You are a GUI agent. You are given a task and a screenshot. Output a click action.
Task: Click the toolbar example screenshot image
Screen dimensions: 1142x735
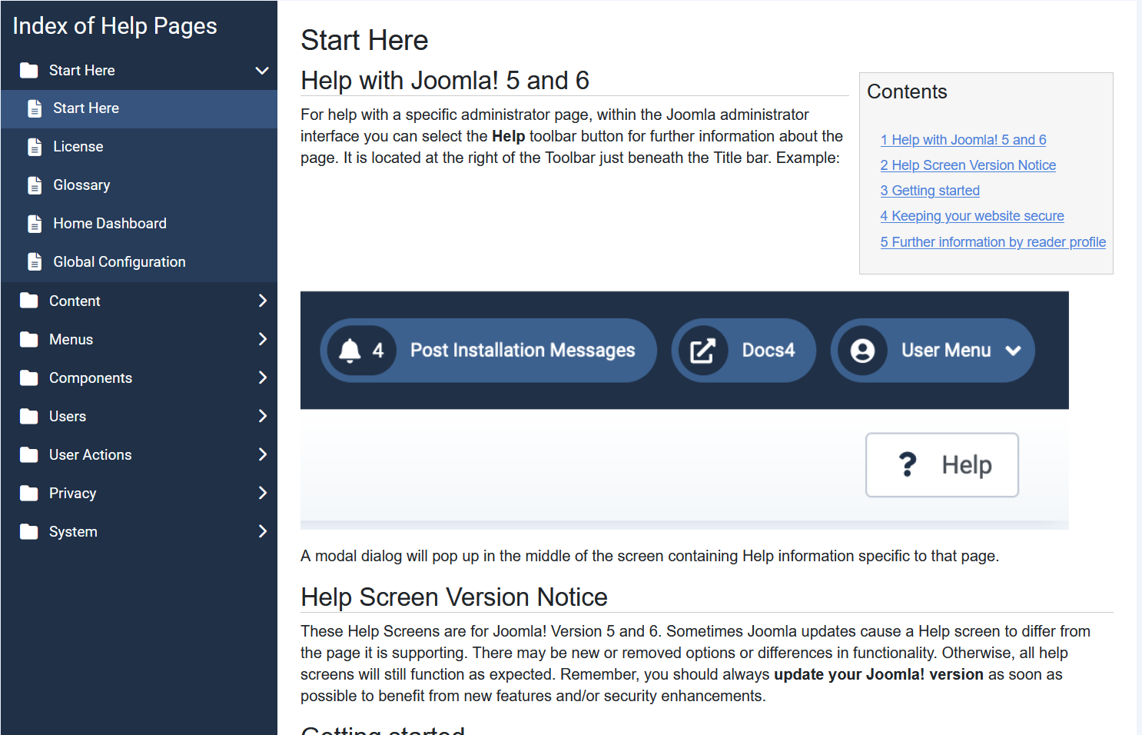tap(684, 410)
